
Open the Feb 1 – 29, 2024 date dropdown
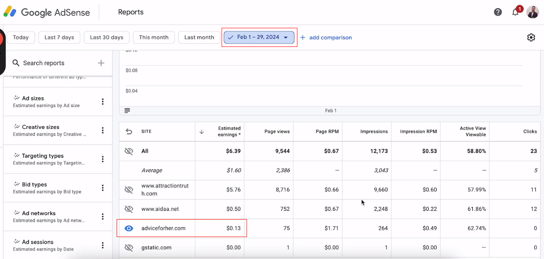click(x=259, y=37)
